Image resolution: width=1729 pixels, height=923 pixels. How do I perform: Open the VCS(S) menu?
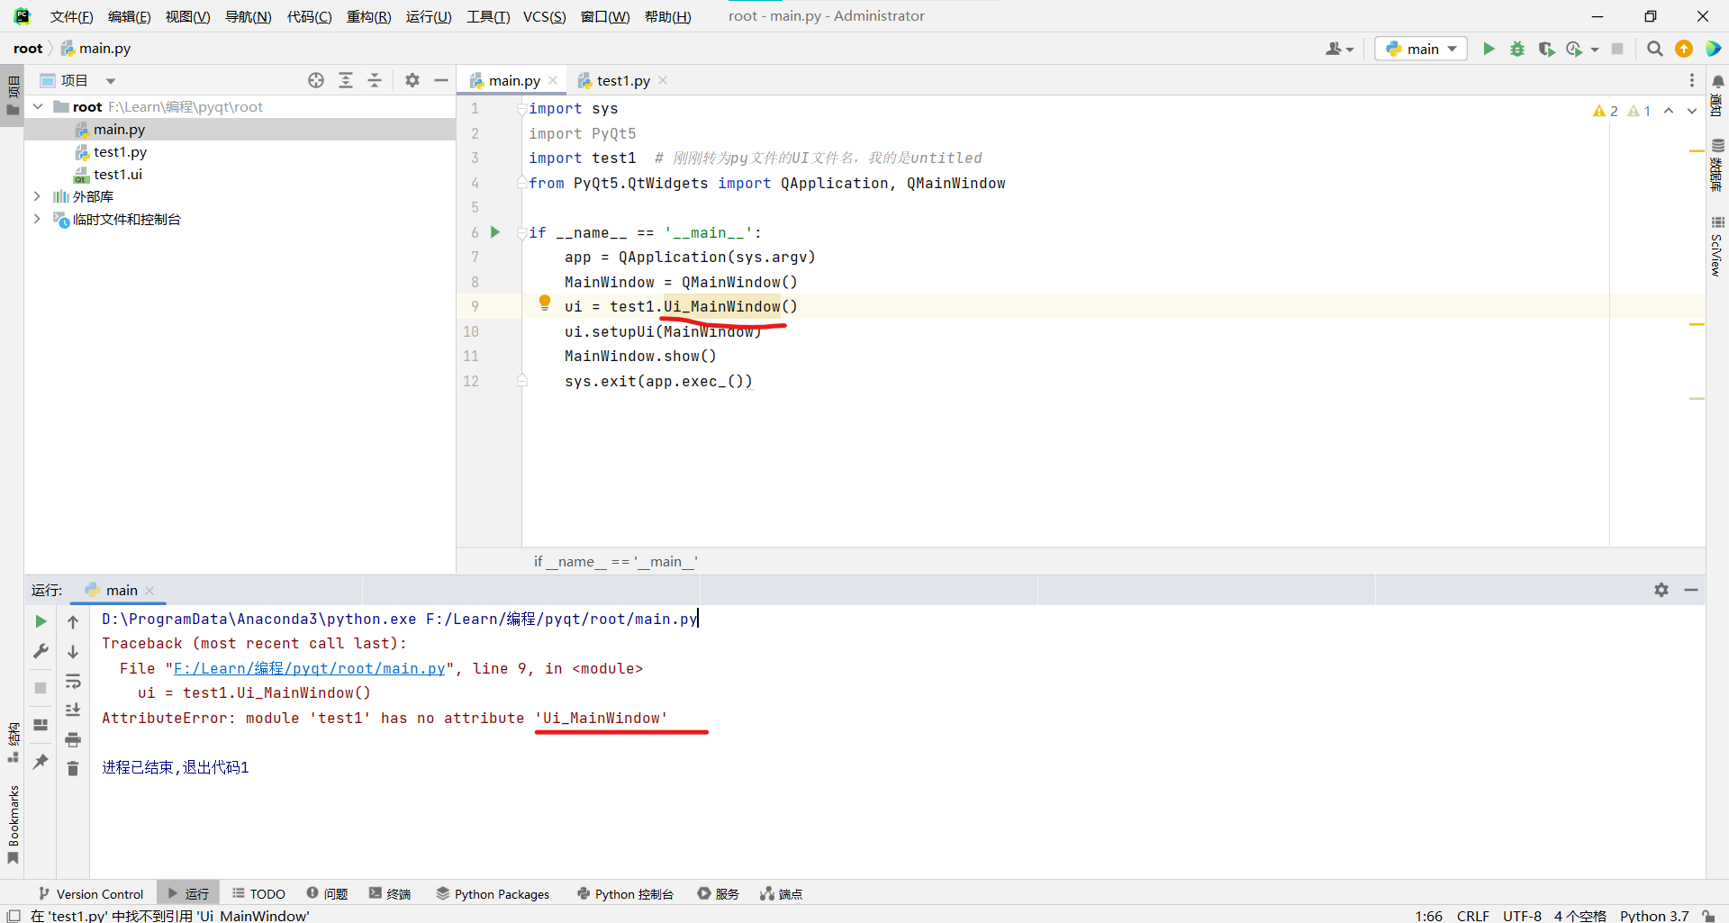tap(544, 16)
